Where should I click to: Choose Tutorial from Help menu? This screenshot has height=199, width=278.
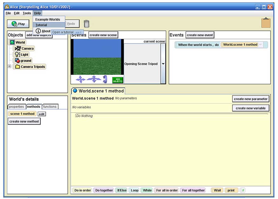coord(49,25)
